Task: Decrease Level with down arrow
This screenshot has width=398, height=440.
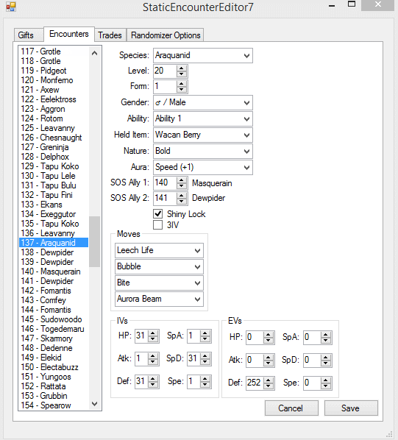Action: (182, 74)
